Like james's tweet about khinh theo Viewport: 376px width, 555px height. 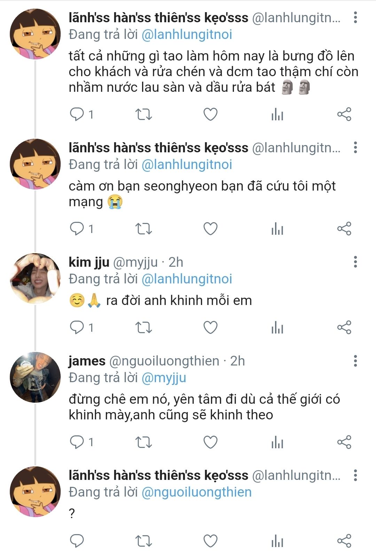pyautogui.click(x=210, y=442)
